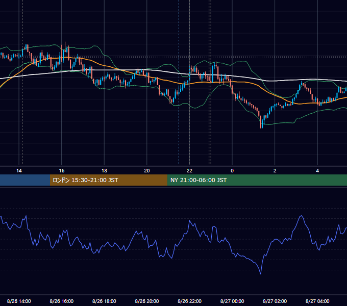Screen dimensions: 347x306
Task: Click the 8/27 02:00 date label
Action: pos(275,301)
